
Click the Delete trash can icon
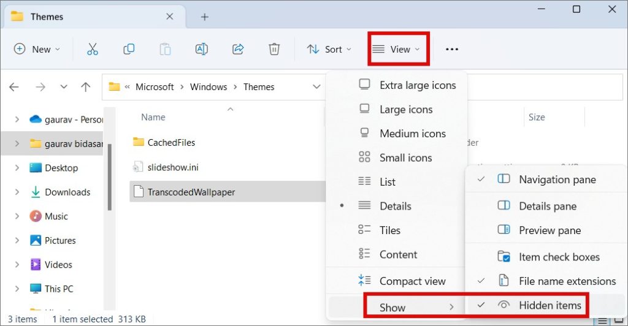(x=274, y=49)
